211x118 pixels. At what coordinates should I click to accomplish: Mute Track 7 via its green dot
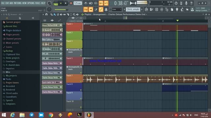(x=81, y=81)
